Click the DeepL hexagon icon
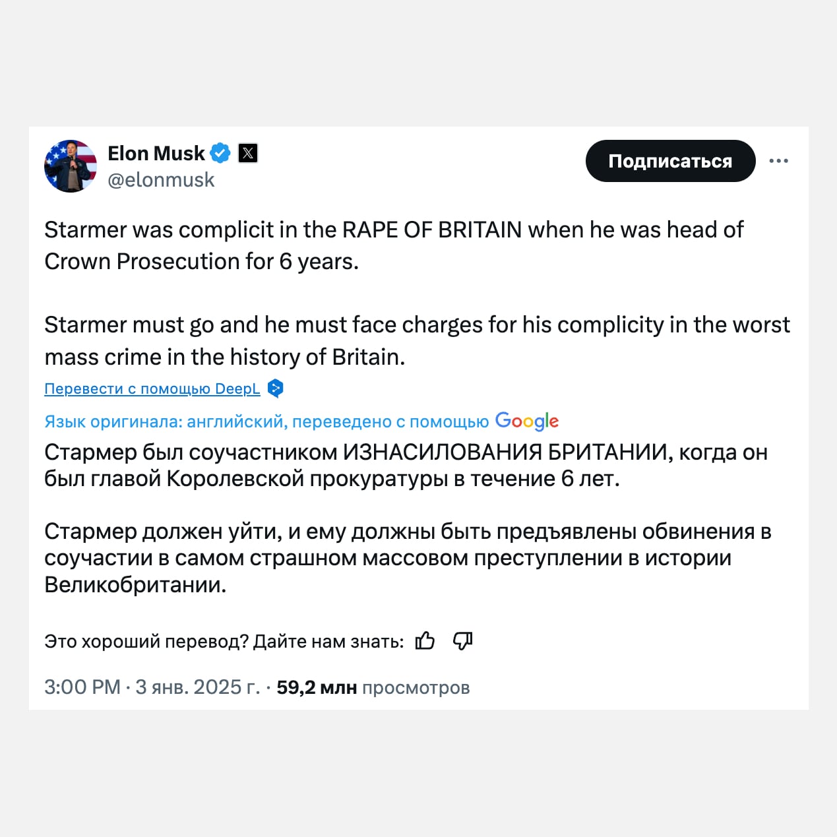 pyautogui.click(x=276, y=388)
